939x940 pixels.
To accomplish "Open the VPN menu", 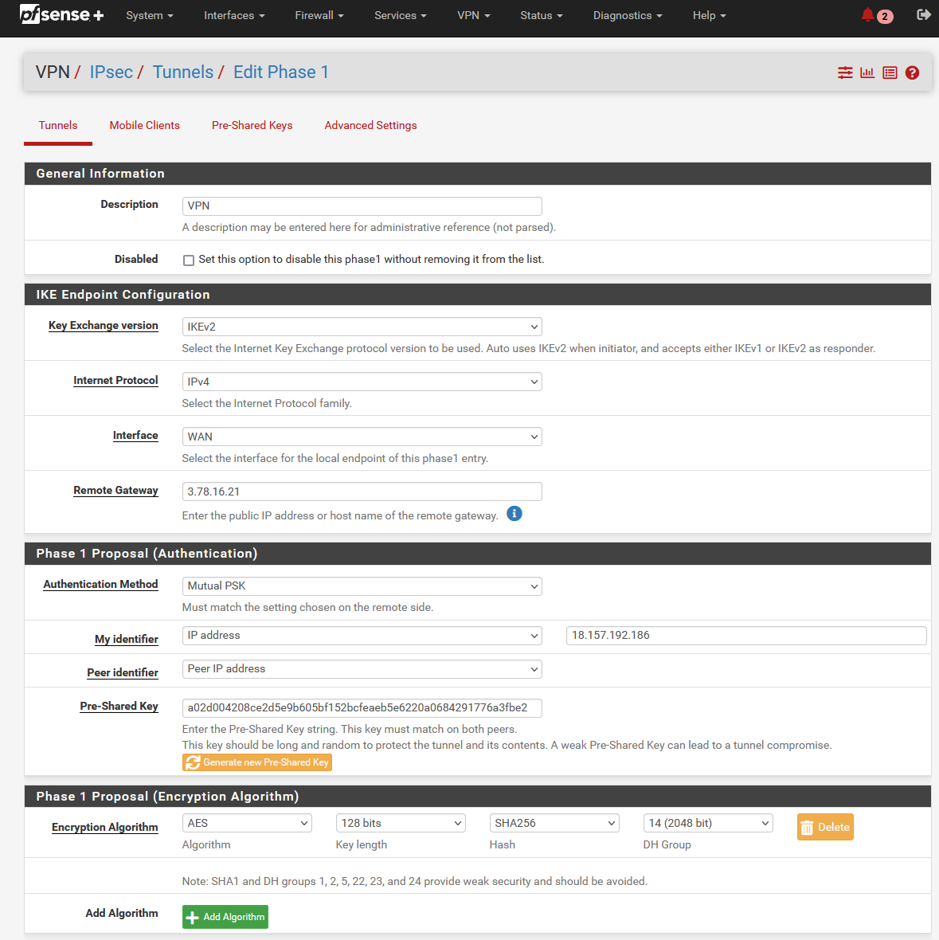I will click(x=473, y=15).
